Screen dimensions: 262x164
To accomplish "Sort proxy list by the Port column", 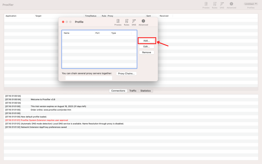I will pos(102,33).
